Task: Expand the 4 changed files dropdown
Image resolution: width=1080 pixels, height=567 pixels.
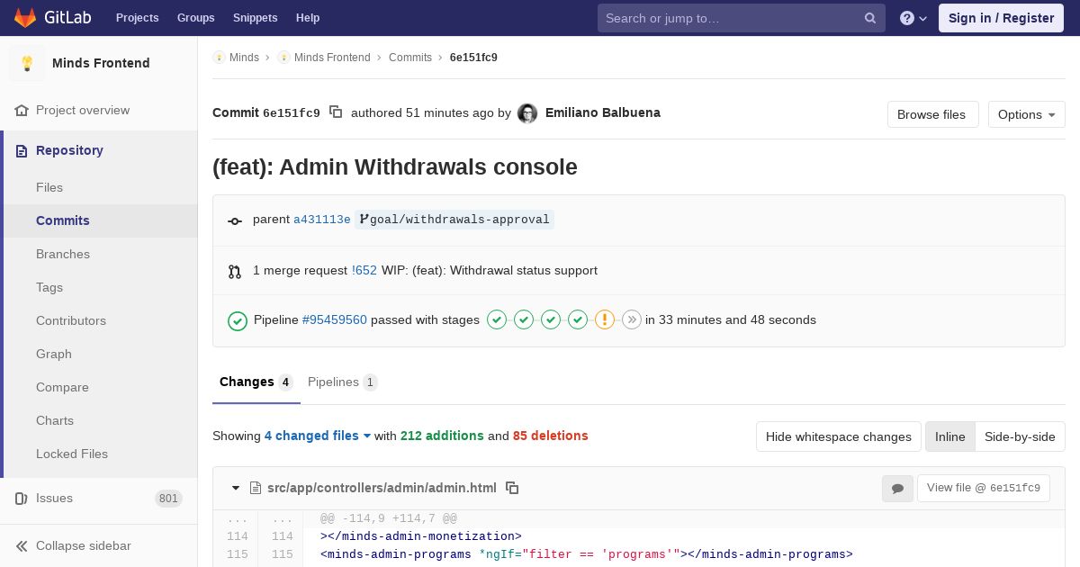Action: (x=318, y=436)
